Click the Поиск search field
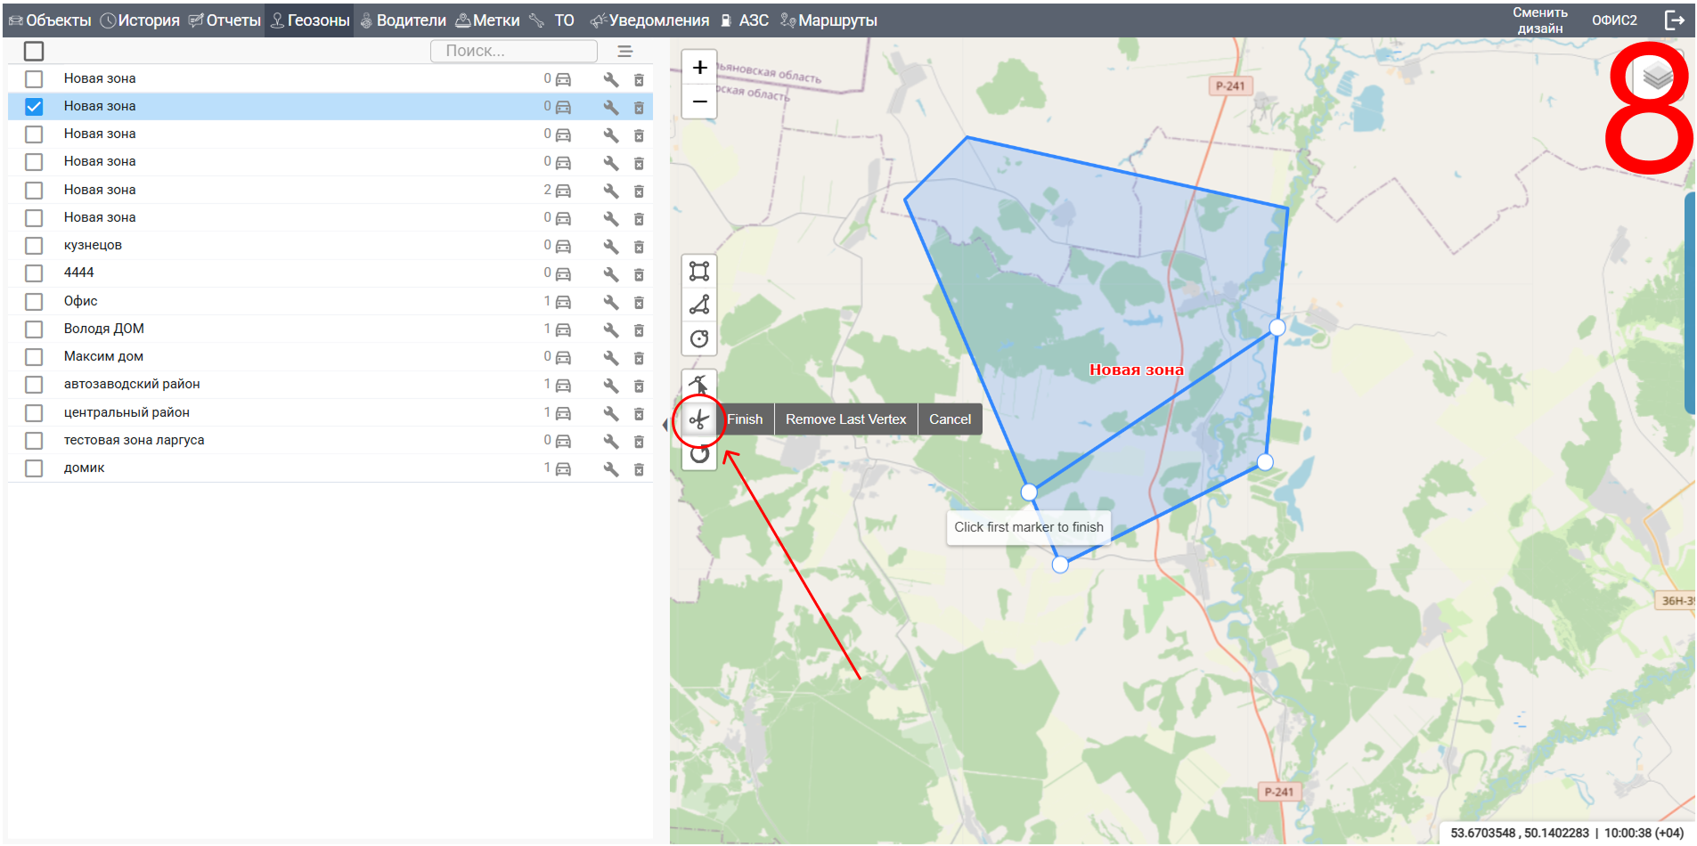This screenshot has width=1697, height=846. [x=513, y=52]
